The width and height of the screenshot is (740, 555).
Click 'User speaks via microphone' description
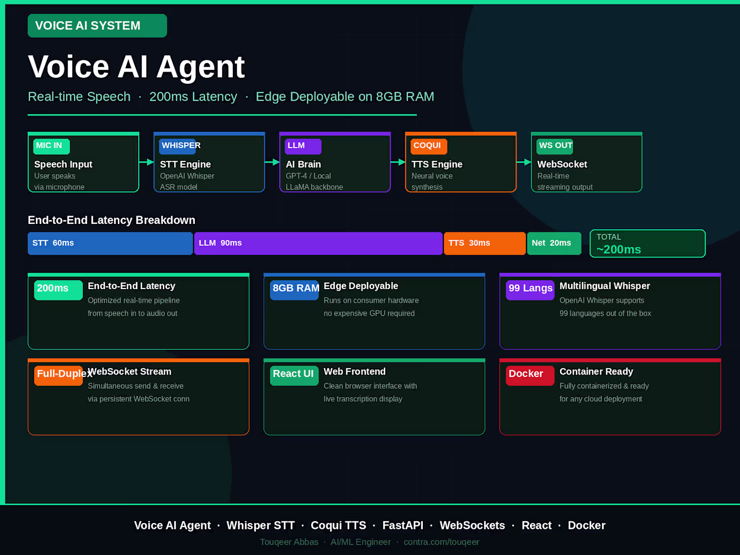59,182
